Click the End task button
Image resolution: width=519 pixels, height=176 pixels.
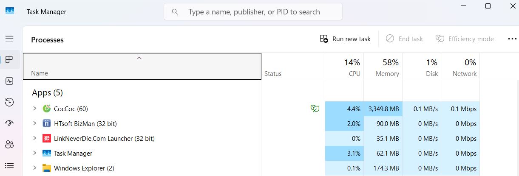[x=404, y=39]
